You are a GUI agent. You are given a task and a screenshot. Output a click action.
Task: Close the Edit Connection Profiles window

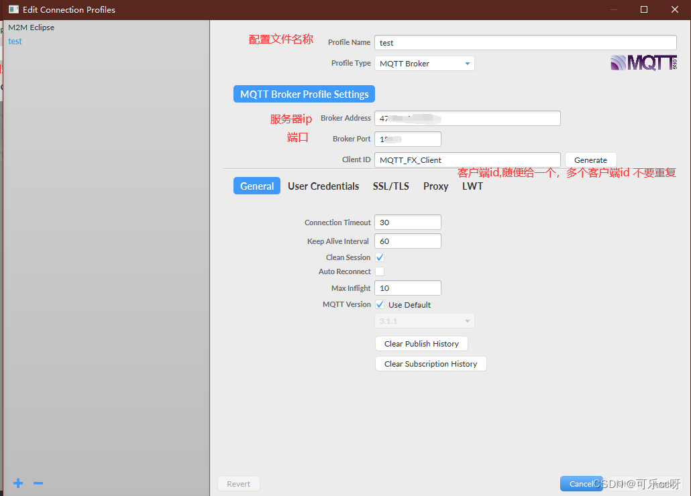point(675,9)
